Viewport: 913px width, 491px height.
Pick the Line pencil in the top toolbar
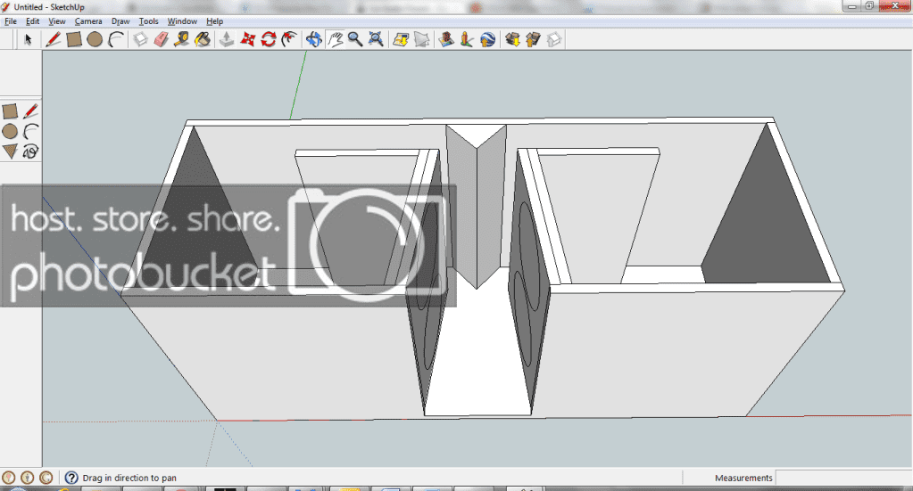[x=53, y=39]
